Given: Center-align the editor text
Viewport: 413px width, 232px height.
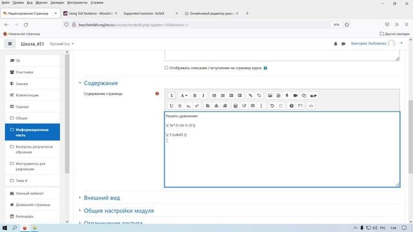Looking at the screenshot, I should pyautogui.click(x=216, y=106).
